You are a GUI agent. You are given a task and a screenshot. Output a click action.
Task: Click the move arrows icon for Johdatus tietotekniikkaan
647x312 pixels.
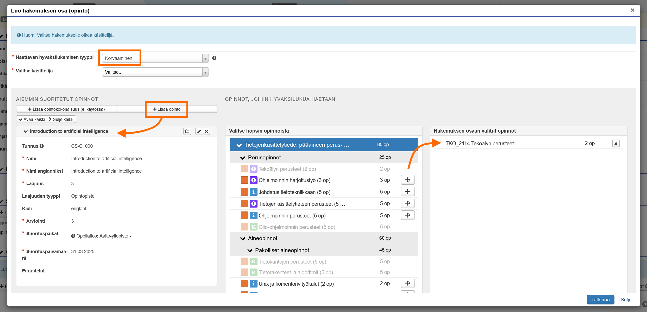[x=407, y=192]
